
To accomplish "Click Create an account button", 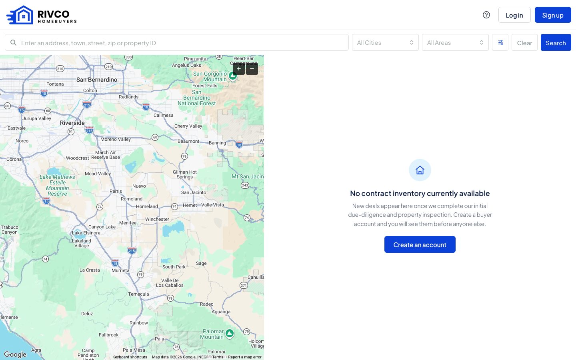I will coord(420,244).
